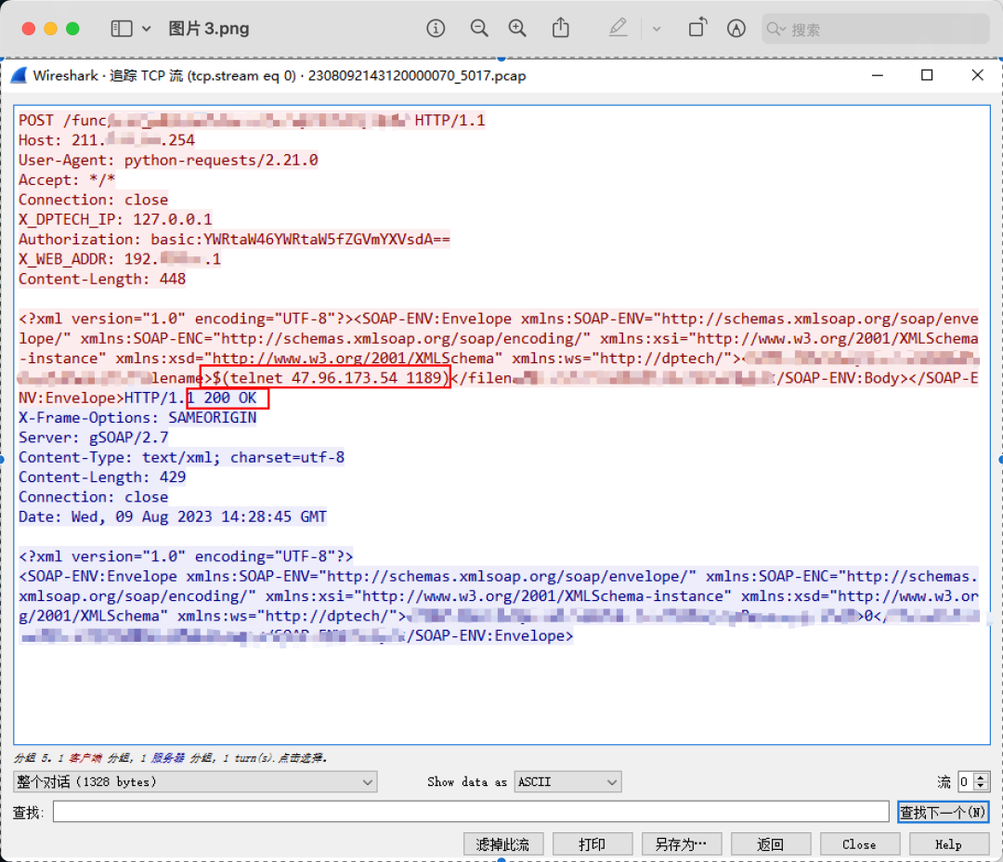
Task: Expand the markup tools dropdown arrow
Action: click(x=657, y=30)
